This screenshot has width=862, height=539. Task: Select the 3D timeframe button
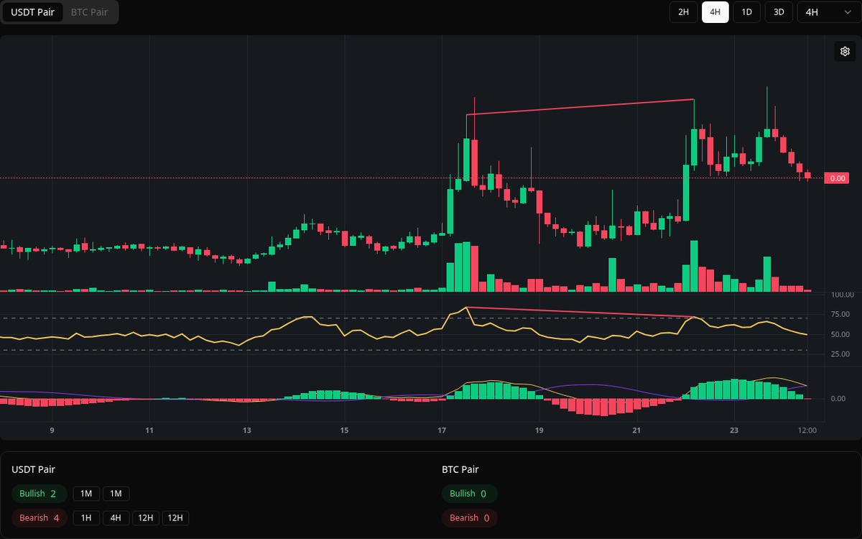(x=778, y=12)
